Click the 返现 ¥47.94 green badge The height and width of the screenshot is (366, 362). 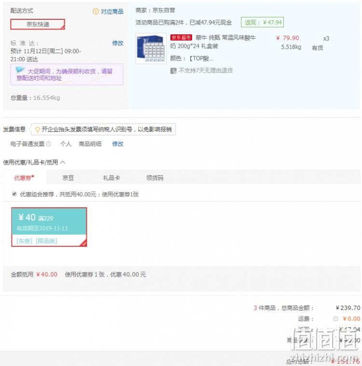[x=263, y=22]
